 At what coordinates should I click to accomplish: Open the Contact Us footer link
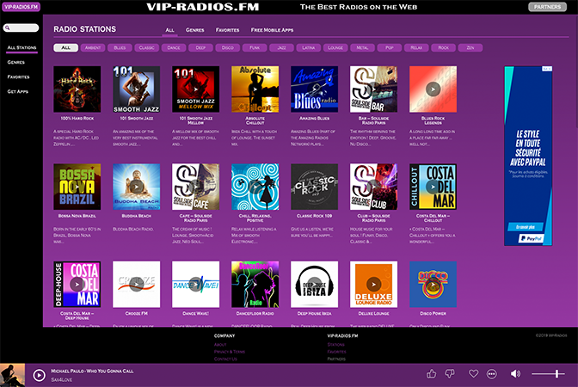225,359
